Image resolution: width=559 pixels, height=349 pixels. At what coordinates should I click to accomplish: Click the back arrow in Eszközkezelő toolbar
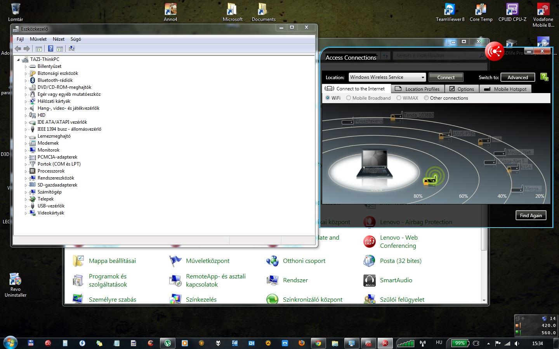18,48
